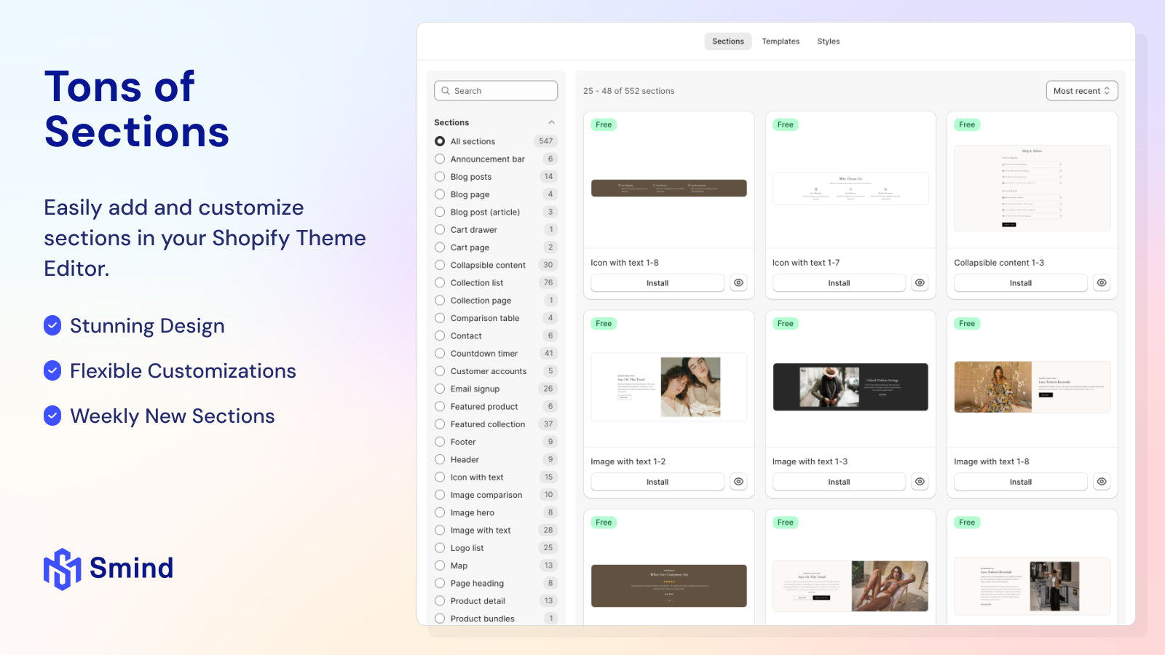This screenshot has height=655, width=1165.
Task: Preview the Image with text 1-8 section
Action: pyautogui.click(x=1102, y=482)
